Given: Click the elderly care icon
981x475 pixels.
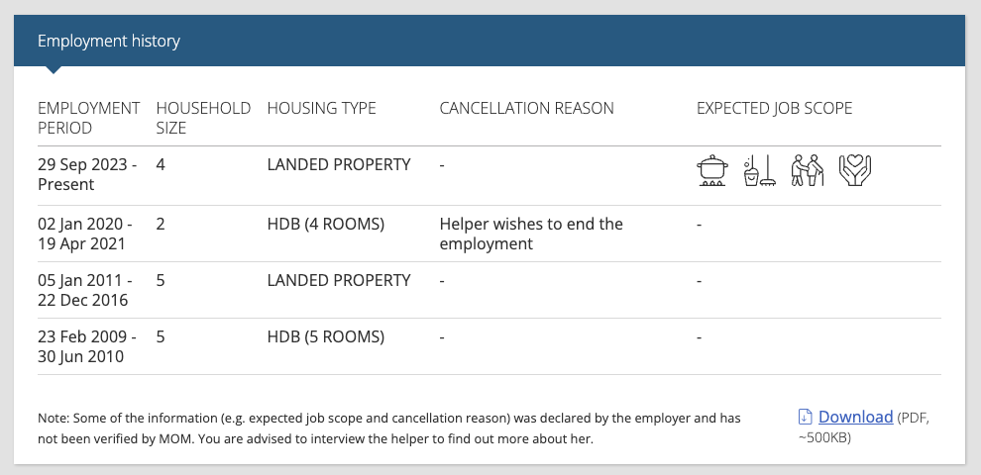Looking at the screenshot, I should 807,170.
